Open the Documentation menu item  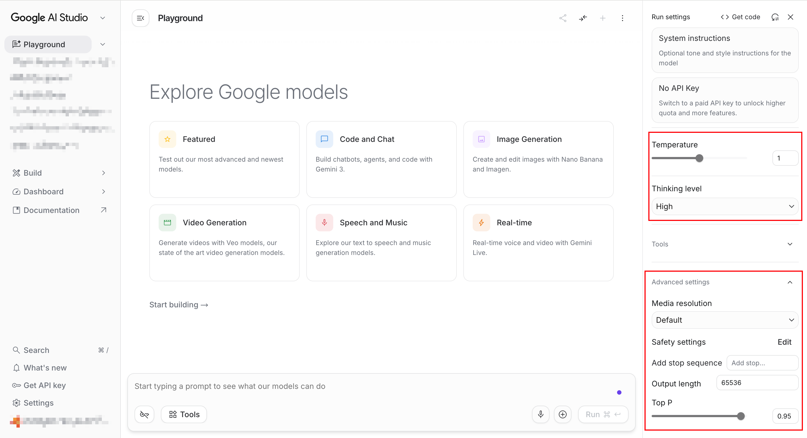pyautogui.click(x=60, y=210)
